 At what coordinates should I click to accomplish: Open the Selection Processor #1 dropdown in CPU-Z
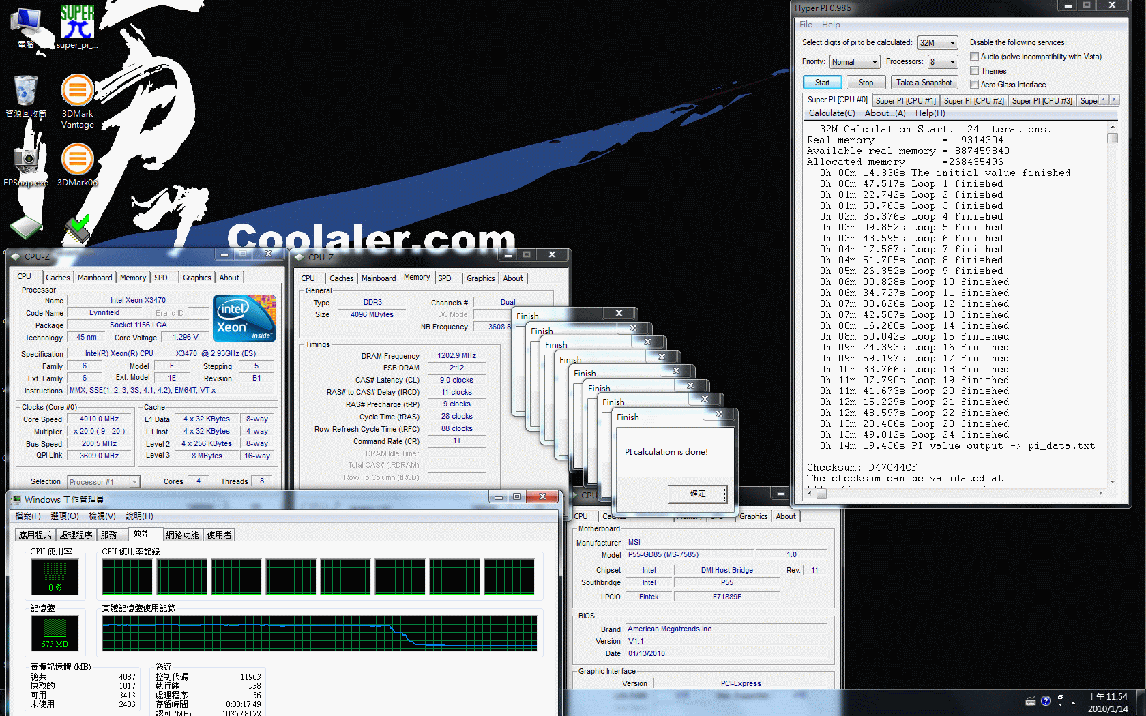104,482
